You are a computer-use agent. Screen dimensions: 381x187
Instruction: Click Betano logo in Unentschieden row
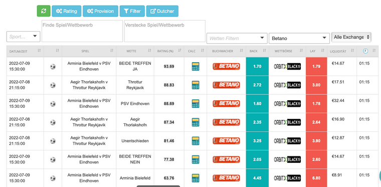coord(226,141)
